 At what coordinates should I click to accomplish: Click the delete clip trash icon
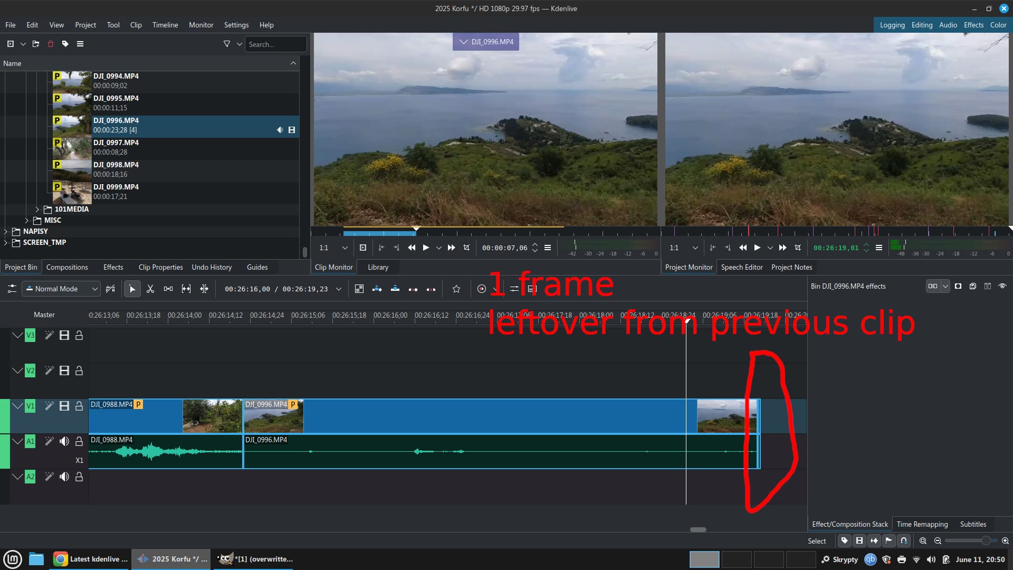click(51, 44)
